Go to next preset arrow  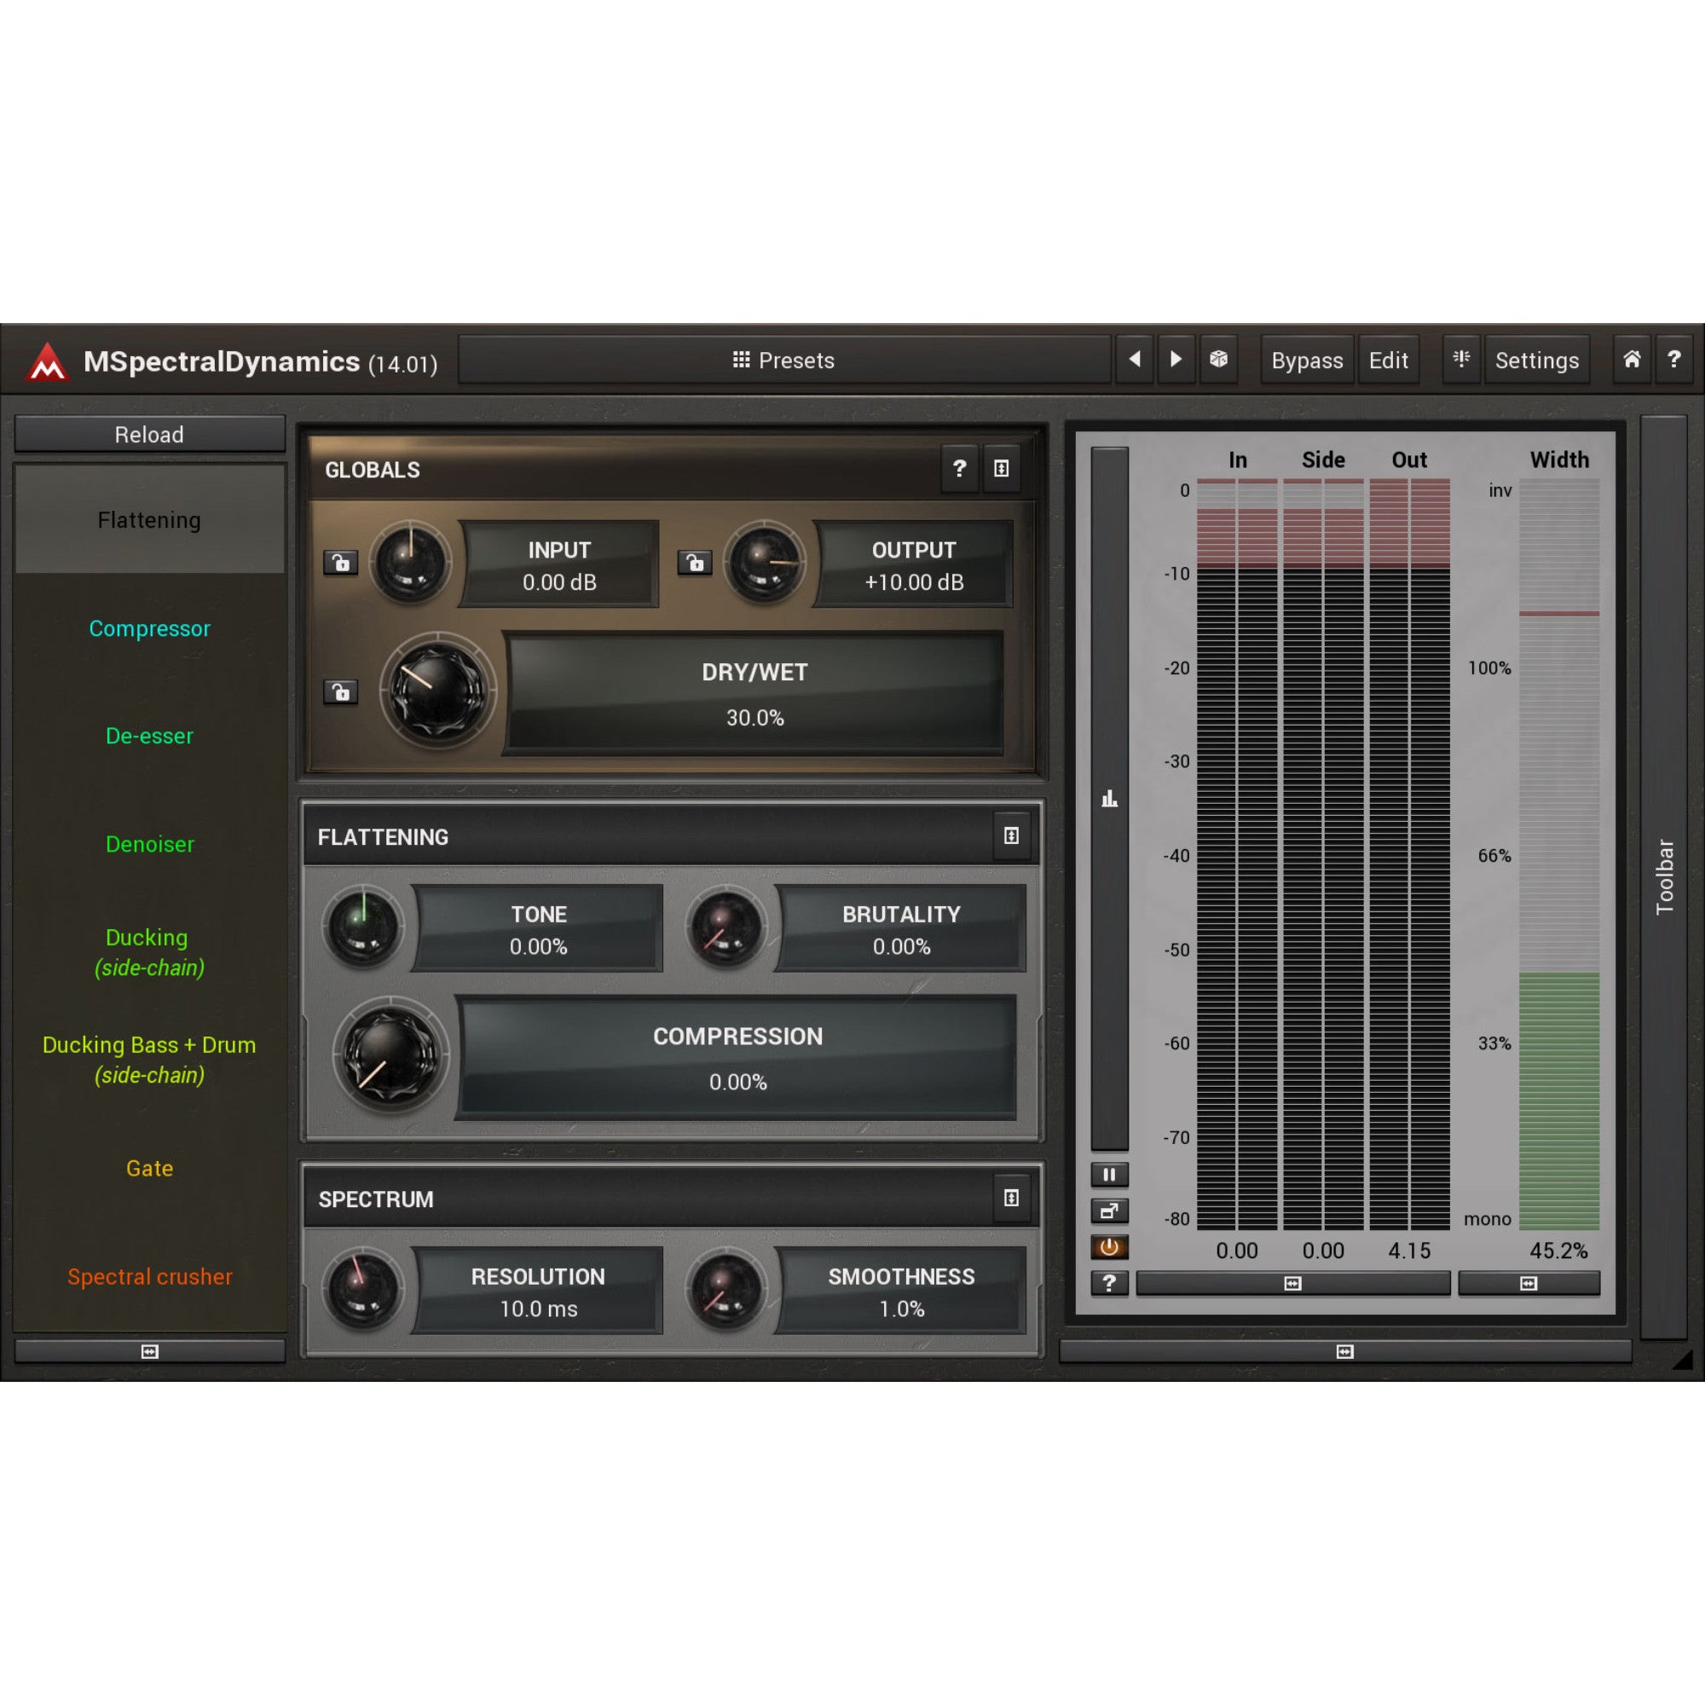[x=1176, y=359]
